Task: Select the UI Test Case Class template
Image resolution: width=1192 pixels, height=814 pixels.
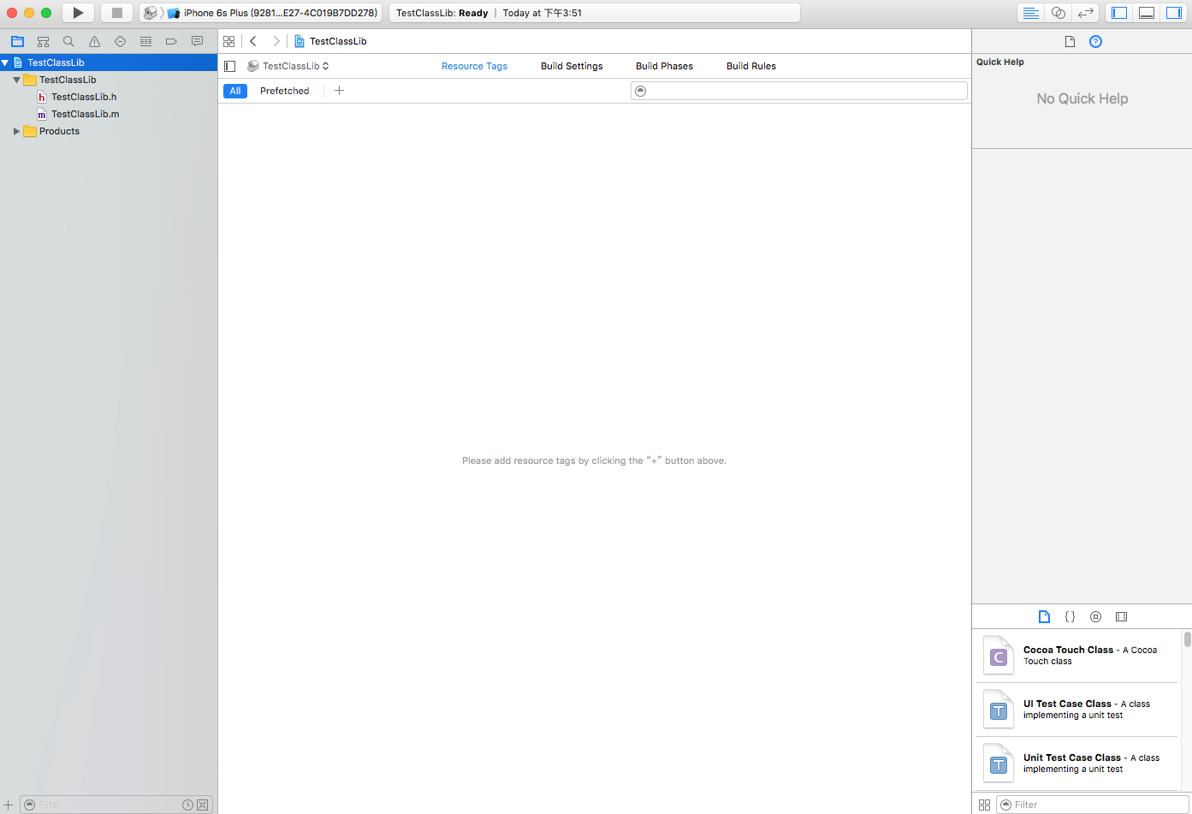Action: [x=1076, y=710]
